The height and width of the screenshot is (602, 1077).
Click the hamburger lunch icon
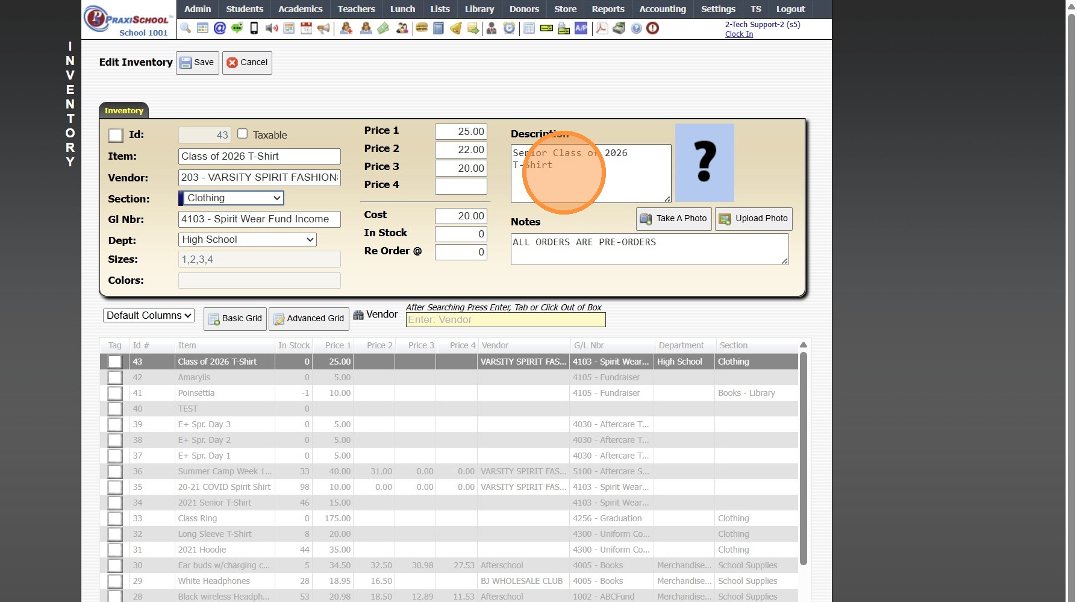click(422, 28)
